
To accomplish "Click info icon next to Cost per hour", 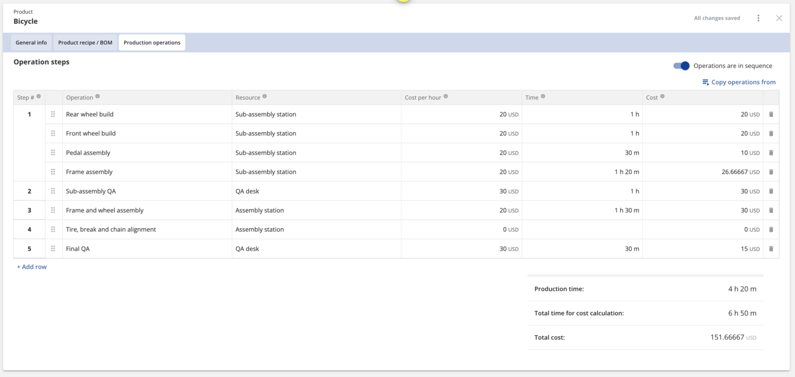I will pyautogui.click(x=446, y=96).
